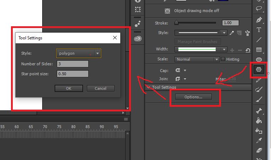Open the Join style dropdown

coord(185,79)
